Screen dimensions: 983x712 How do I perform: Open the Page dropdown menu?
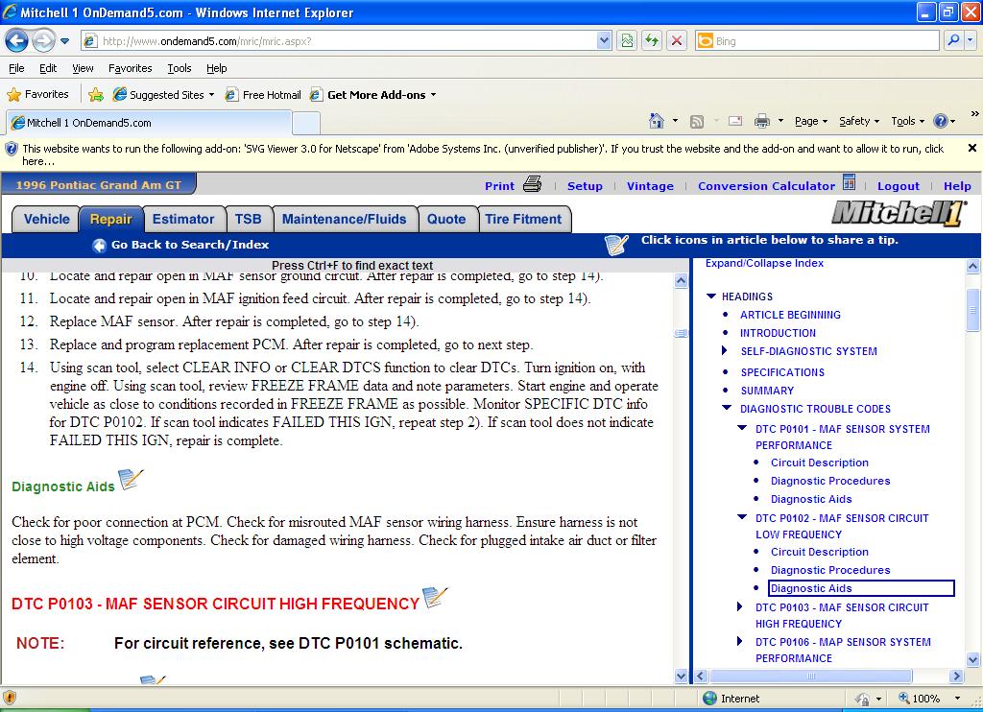(x=810, y=121)
